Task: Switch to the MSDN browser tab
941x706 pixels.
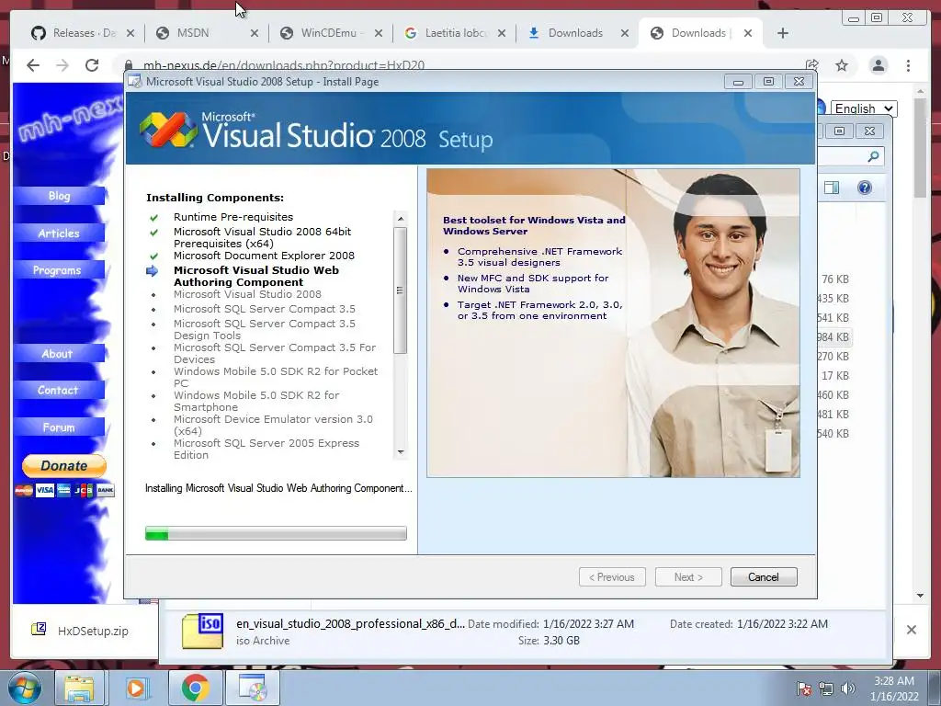Action: coord(207,33)
